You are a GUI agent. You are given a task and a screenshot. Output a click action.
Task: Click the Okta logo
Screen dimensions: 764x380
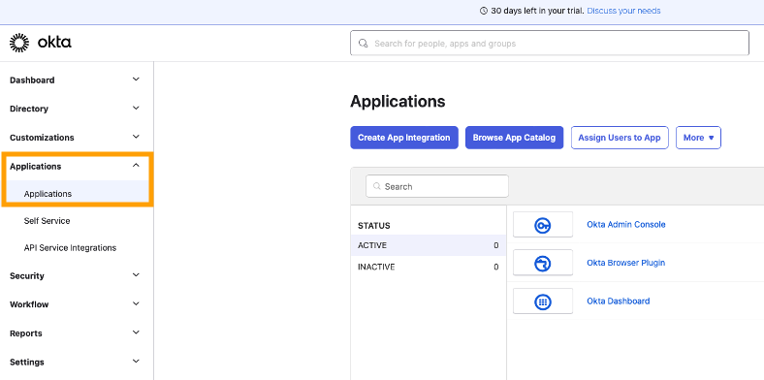[41, 43]
